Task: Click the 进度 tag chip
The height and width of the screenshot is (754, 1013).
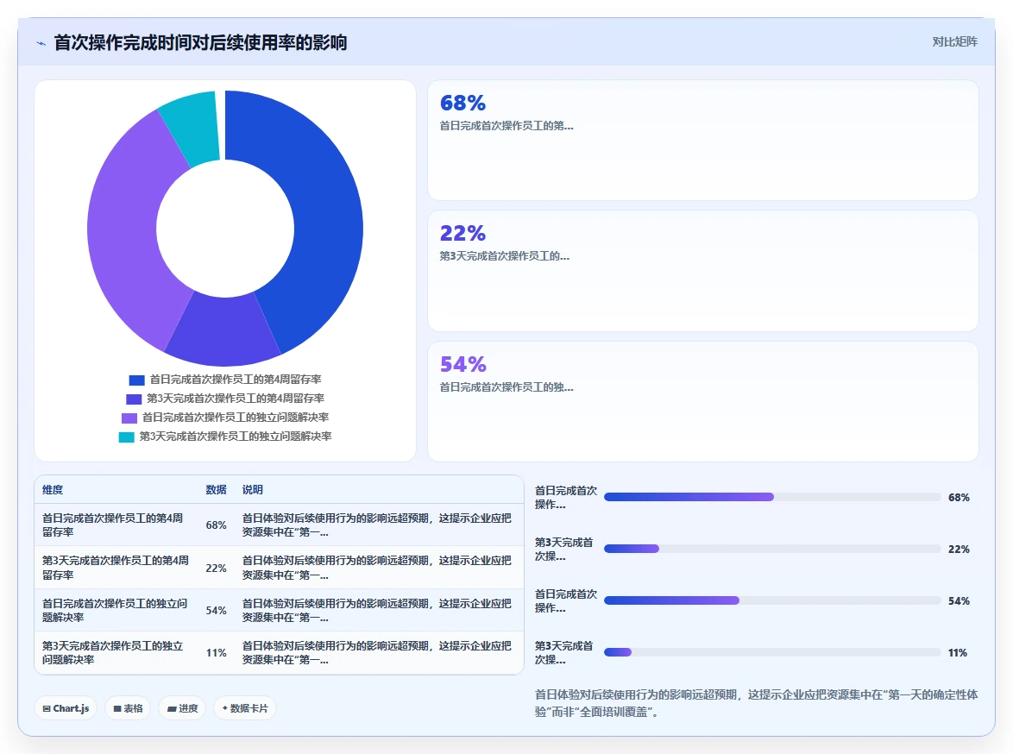Action: coord(182,708)
